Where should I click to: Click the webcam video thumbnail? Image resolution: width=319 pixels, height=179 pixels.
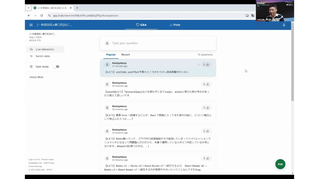[x=275, y=11]
